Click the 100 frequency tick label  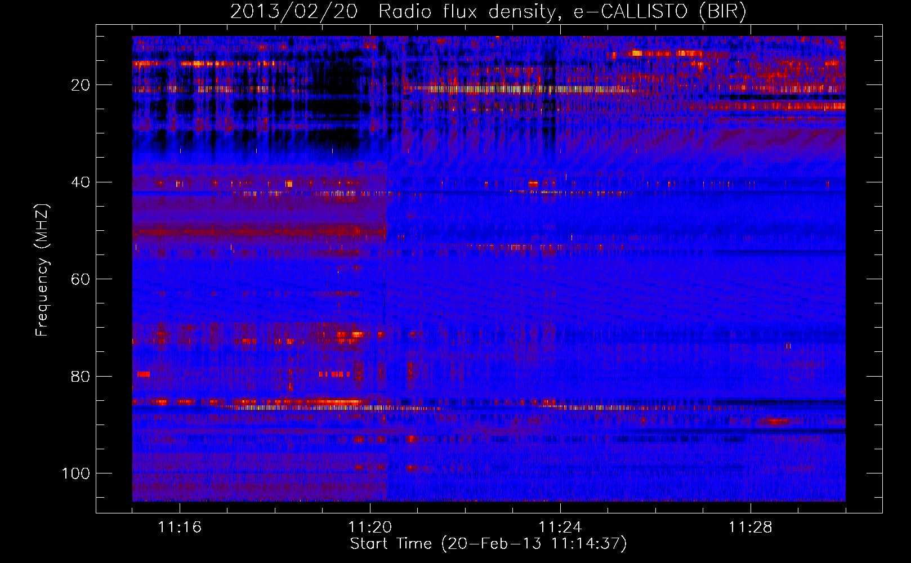pyautogui.click(x=76, y=473)
